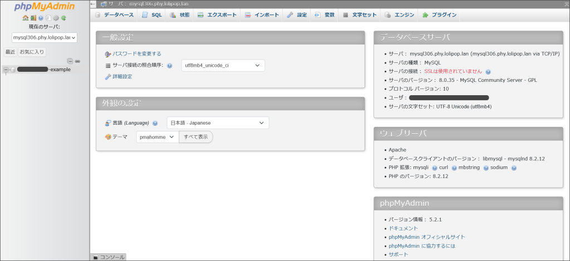The height and width of the screenshot is (261, 570).
Task: Hide navigation panel with left arrow icon
Action: [93, 4]
